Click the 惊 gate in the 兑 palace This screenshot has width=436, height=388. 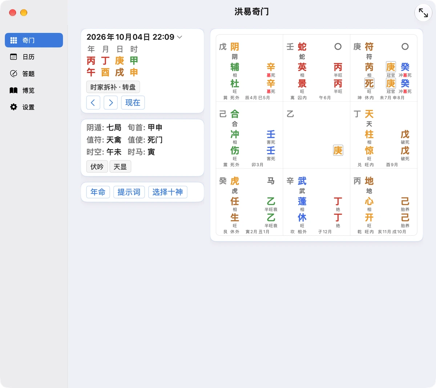tap(369, 151)
